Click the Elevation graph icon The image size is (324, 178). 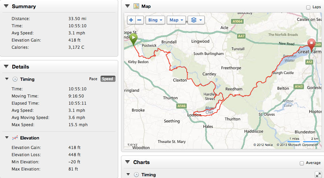(15, 138)
